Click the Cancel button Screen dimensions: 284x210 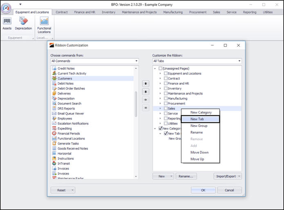point(229,190)
